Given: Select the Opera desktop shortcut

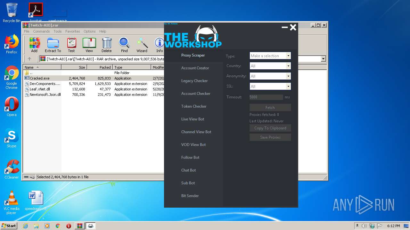Looking at the screenshot, I should (x=12, y=107).
